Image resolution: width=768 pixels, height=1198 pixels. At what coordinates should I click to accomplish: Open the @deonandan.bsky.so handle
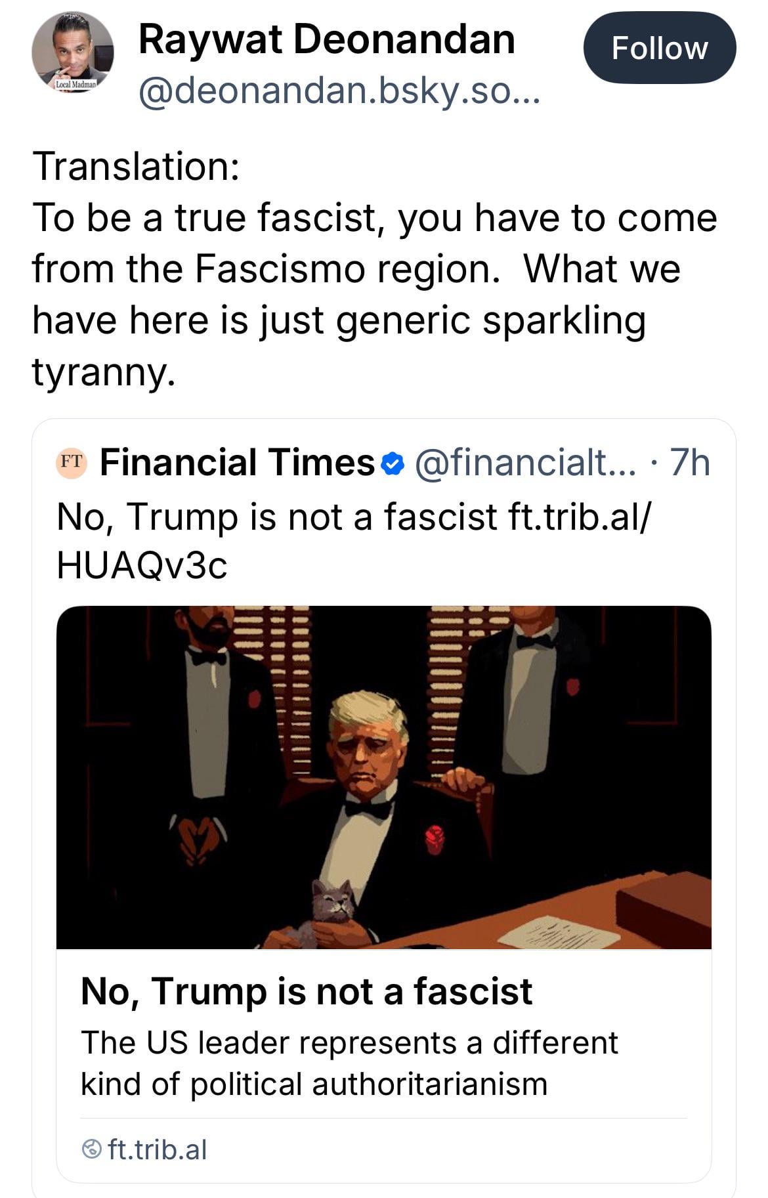click(x=339, y=91)
